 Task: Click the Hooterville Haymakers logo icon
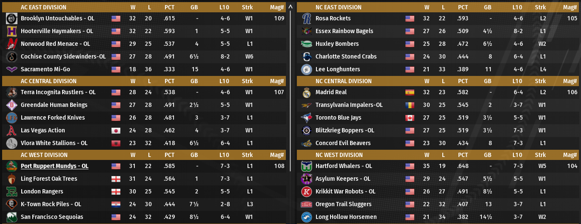[x=11, y=31]
